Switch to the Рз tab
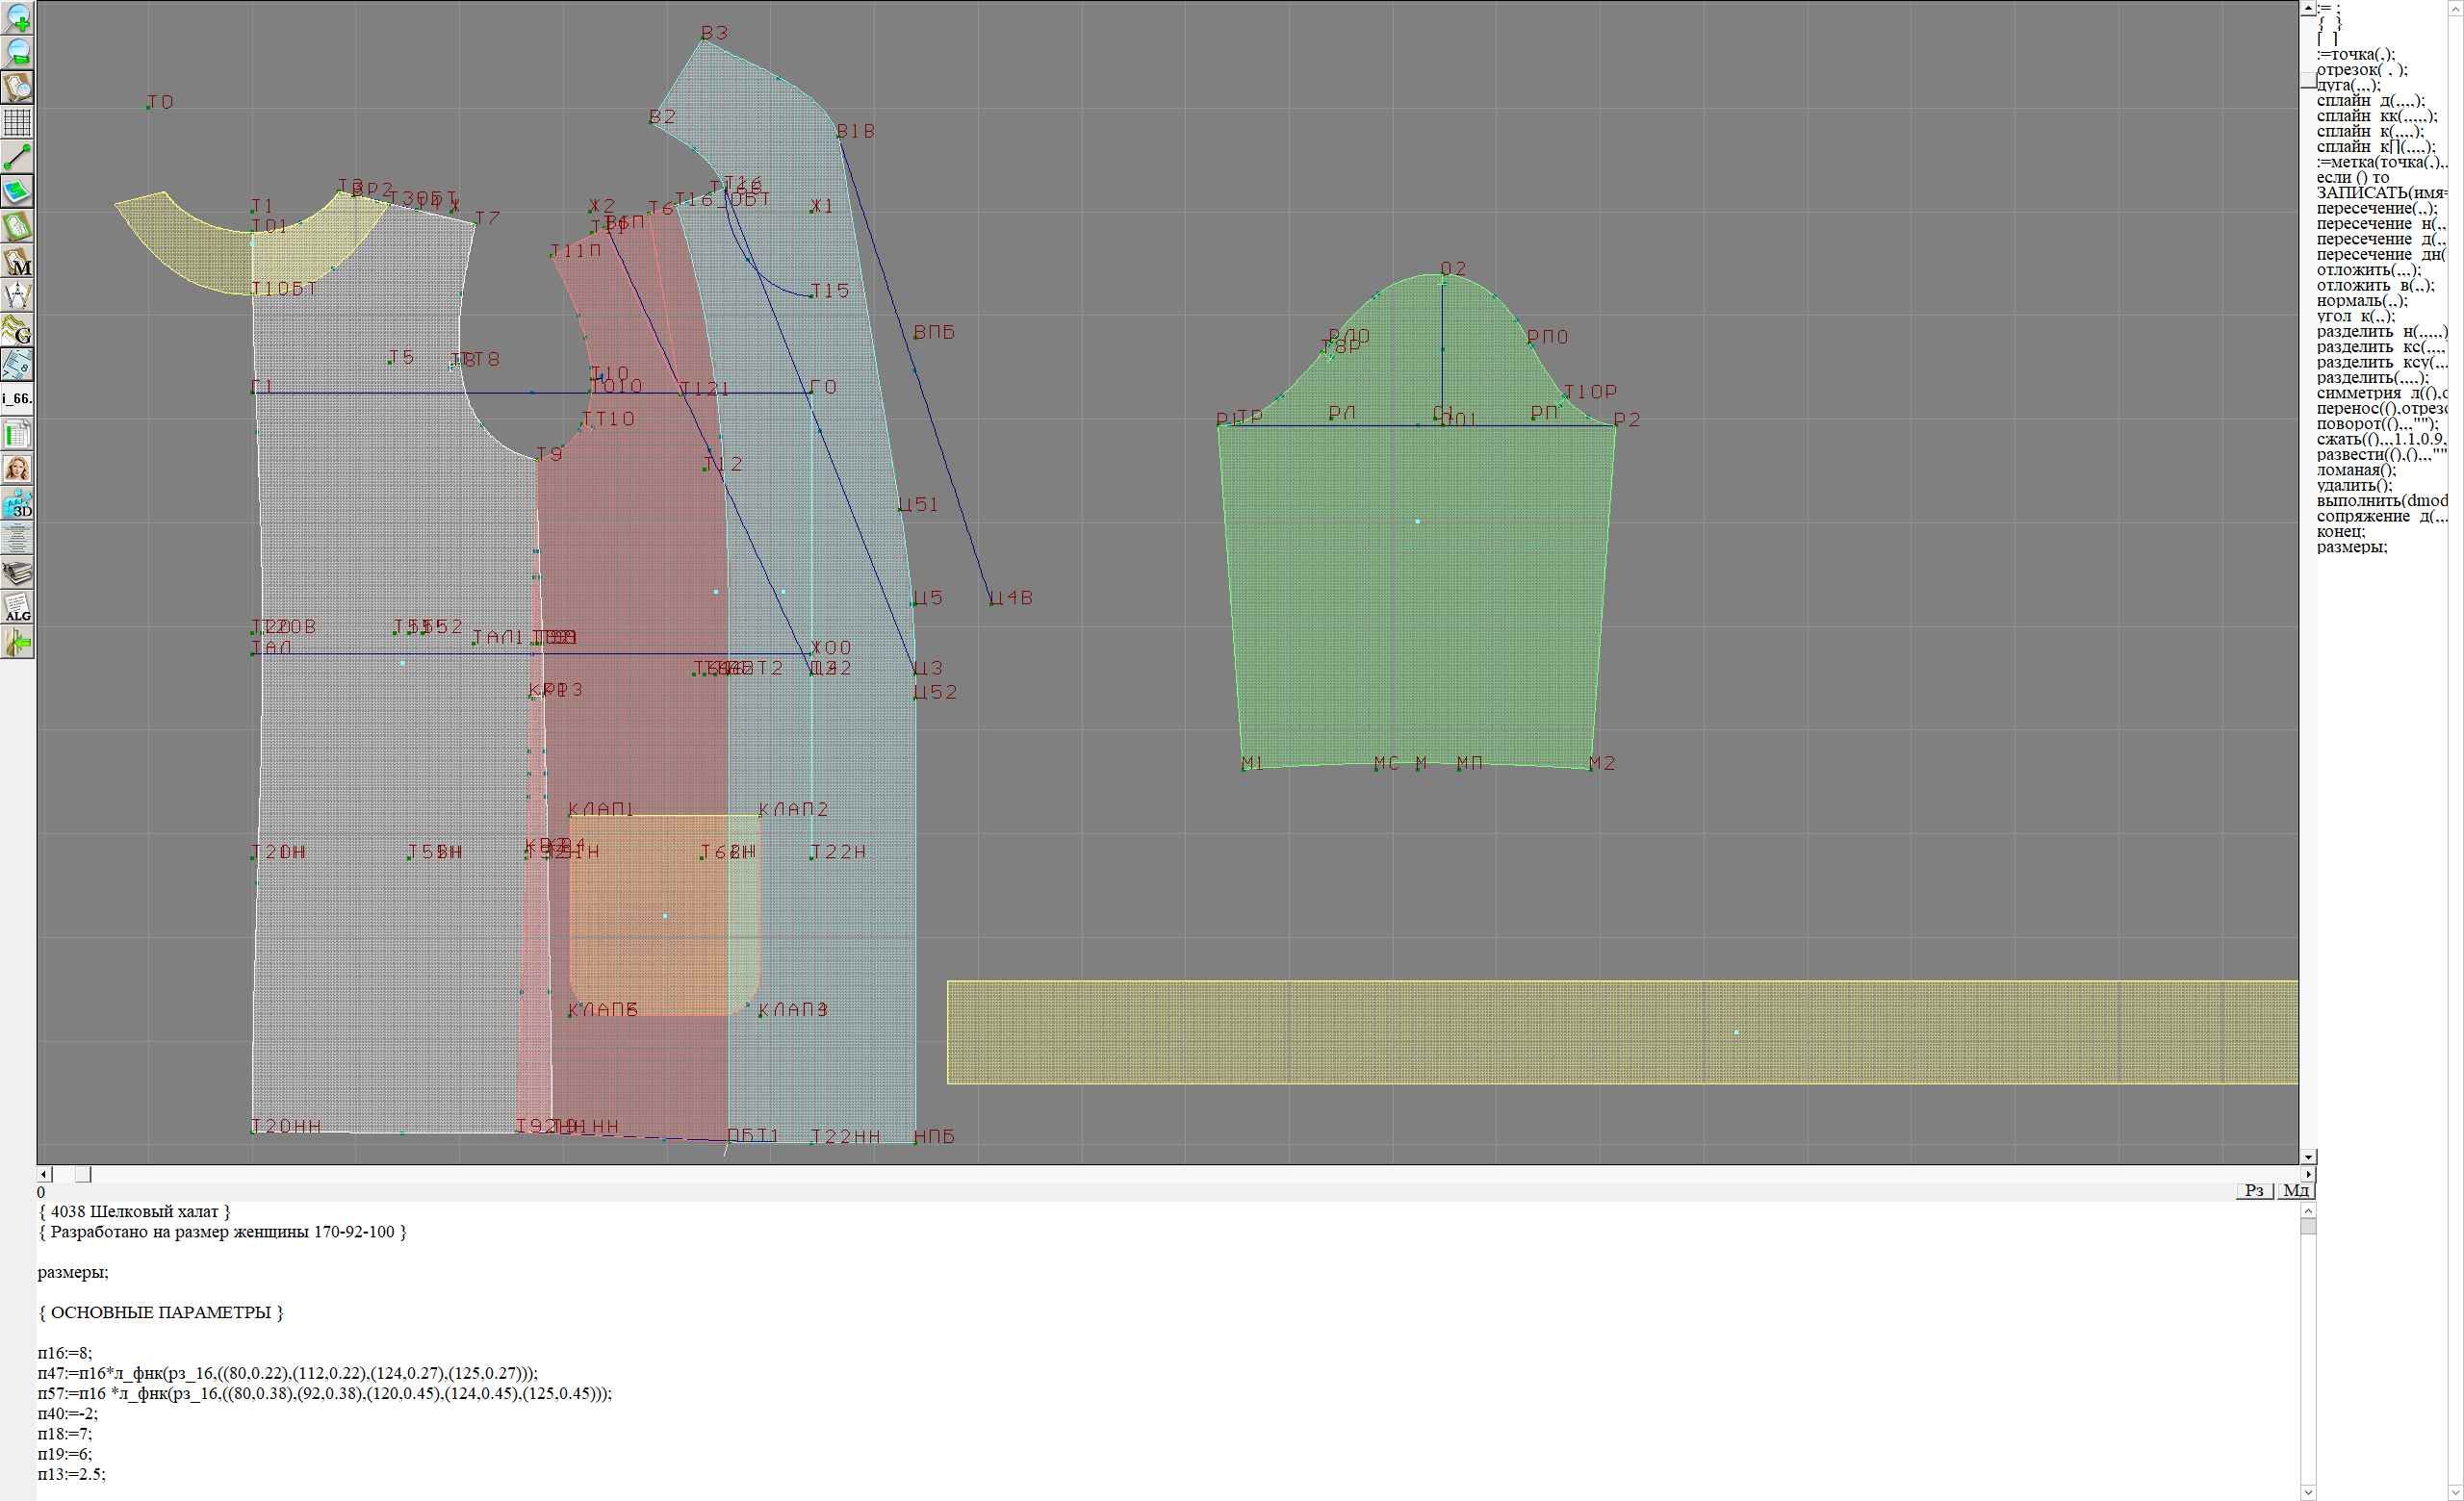 (x=2254, y=1190)
